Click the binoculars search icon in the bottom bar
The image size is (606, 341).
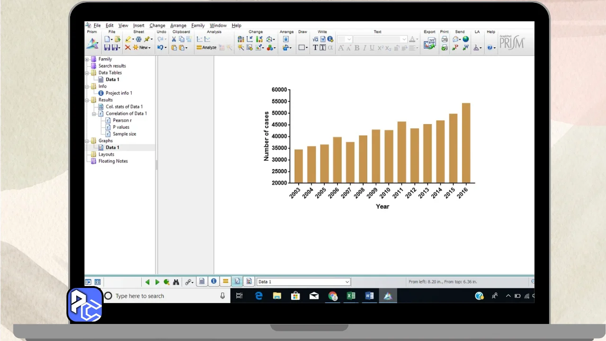(x=176, y=282)
